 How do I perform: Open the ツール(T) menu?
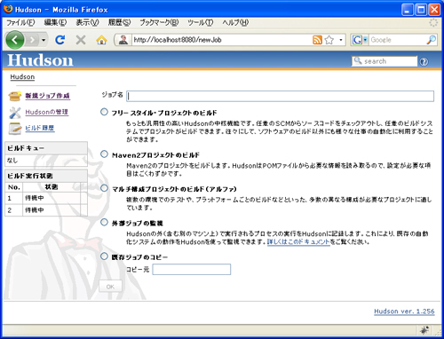(201, 22)
